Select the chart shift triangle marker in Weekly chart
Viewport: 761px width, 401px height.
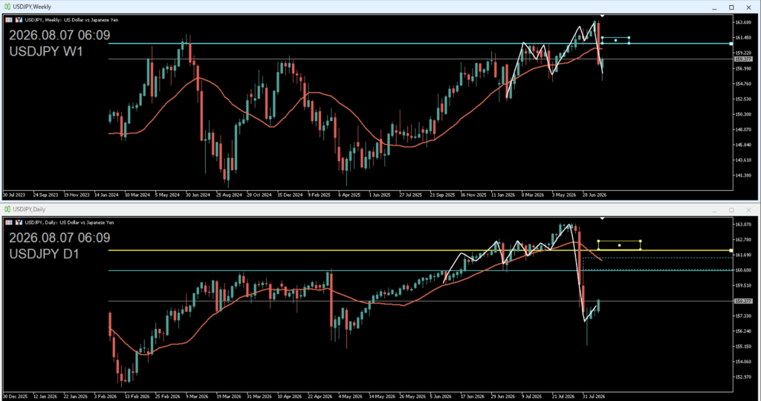(x=602, y=16)
